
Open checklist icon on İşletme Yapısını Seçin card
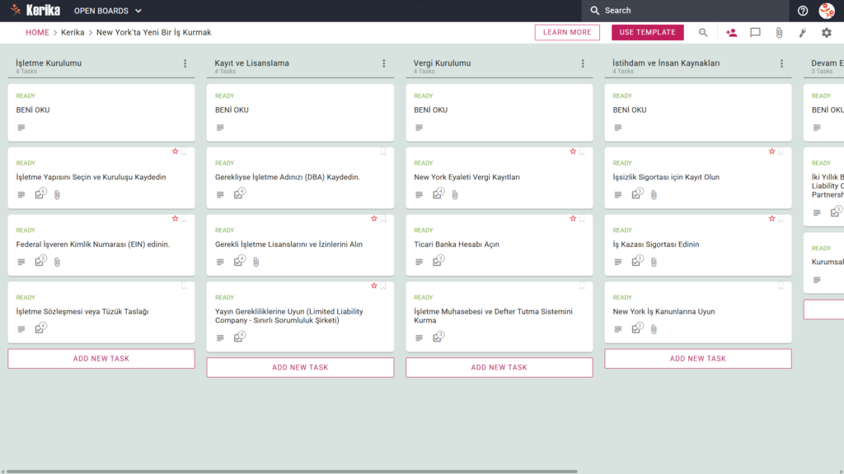tap(40, 193)
